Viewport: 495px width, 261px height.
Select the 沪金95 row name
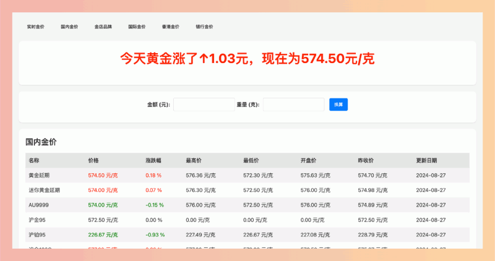[37, 220]
